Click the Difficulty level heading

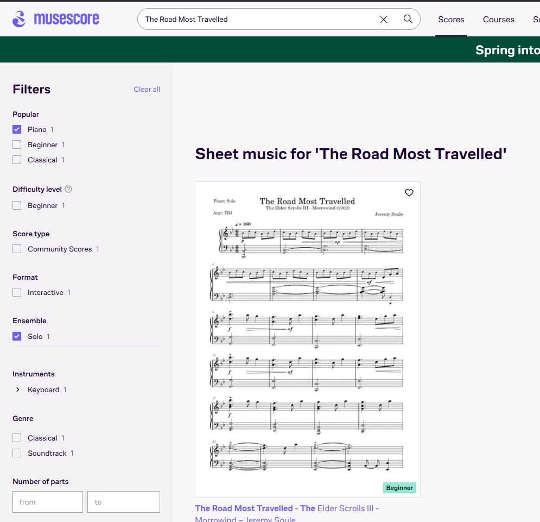(x=37, y=189)
